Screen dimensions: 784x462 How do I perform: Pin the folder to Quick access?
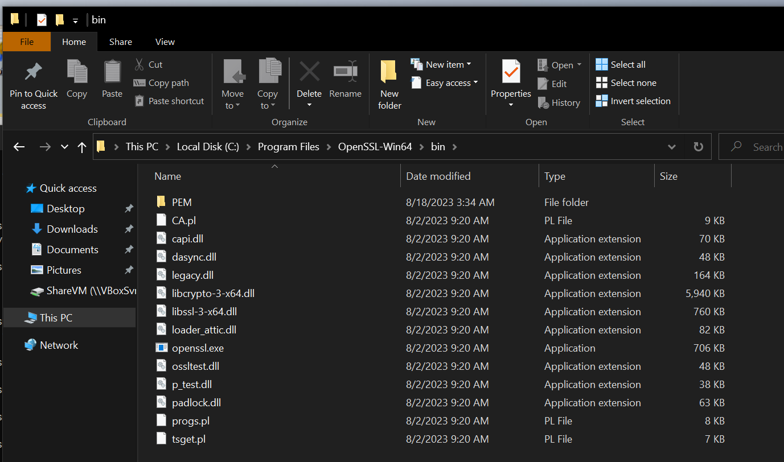pos(34,84)
